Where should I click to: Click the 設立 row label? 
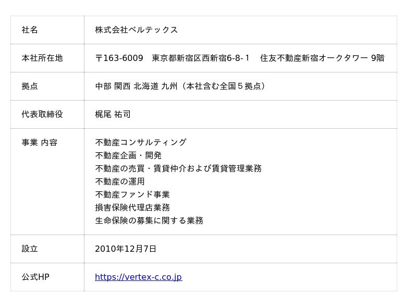point(30,249)
